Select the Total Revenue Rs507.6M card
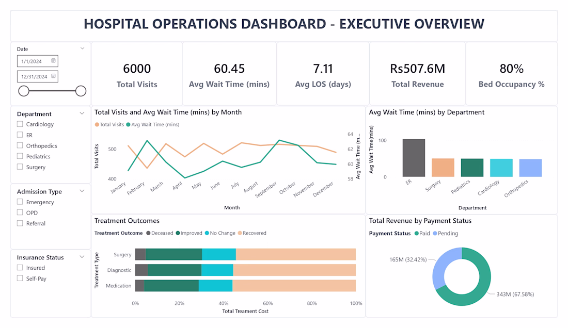568x328 pixels. point(417,74)
